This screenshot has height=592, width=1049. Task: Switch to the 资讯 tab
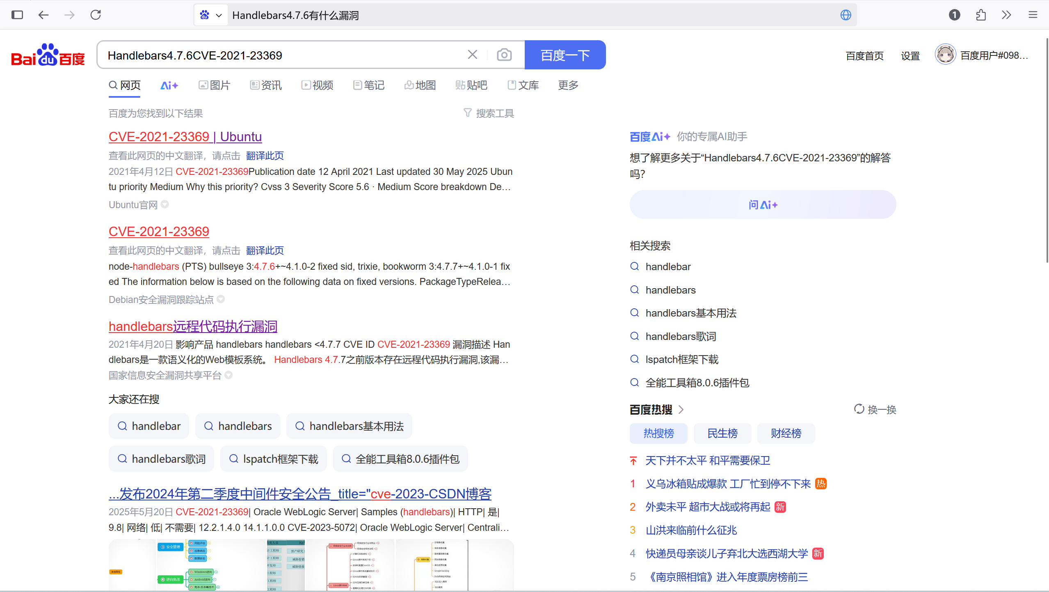click(x=266, y=85)
